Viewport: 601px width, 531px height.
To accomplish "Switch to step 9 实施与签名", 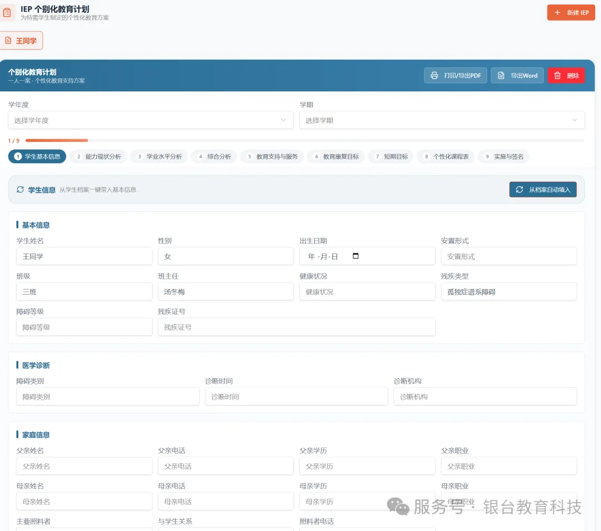I will pos(504,157).
